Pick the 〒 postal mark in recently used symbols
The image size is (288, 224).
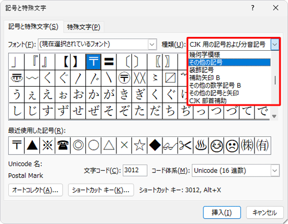tap(17, 145)
